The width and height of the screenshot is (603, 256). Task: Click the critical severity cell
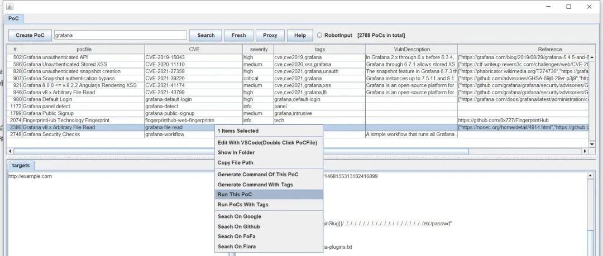(258, 78)
